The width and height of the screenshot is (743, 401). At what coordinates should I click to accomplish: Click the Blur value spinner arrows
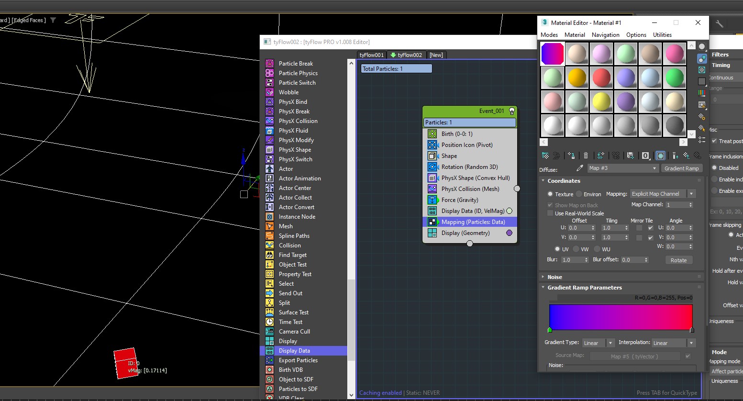[586, 260]
